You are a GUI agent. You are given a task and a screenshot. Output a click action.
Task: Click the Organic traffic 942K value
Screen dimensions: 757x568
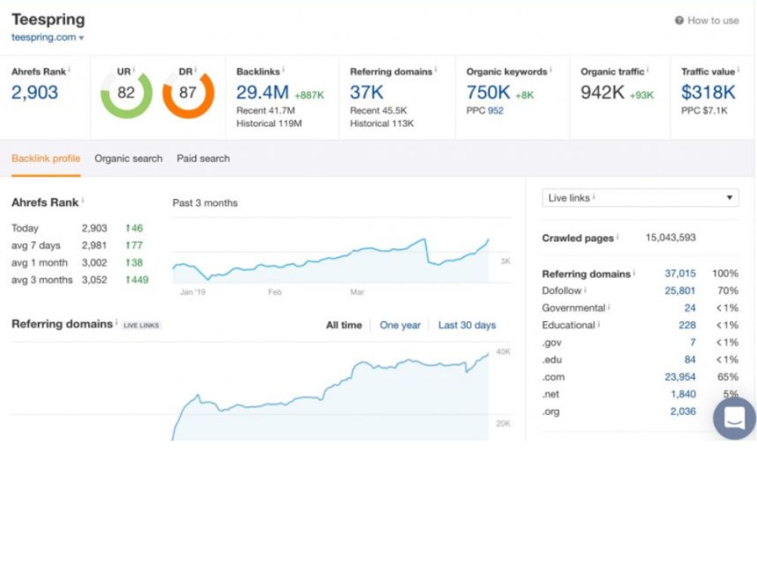(x=603, y=92)
